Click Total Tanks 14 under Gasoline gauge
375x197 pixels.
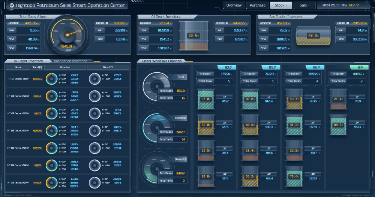pos(173,139)
